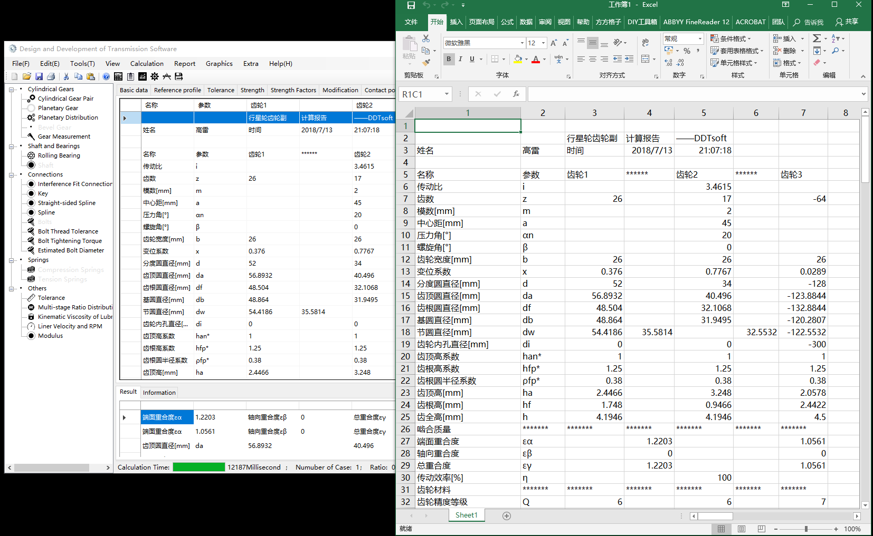
Task: Click the 共享 share button in Excel
Action: pyautogui.click(x=847, y=22)
